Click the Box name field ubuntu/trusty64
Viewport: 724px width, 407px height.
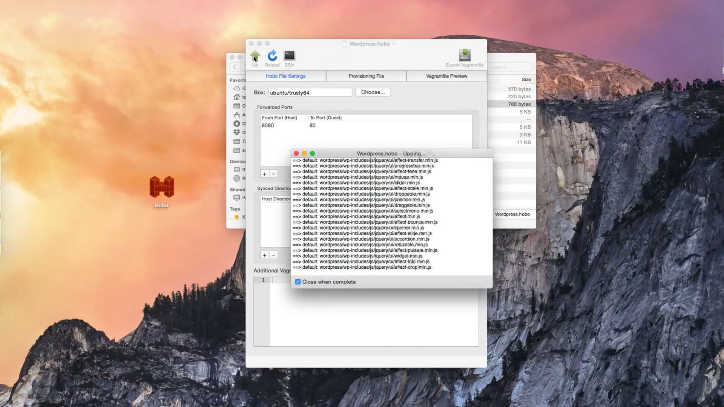point(310,92)
